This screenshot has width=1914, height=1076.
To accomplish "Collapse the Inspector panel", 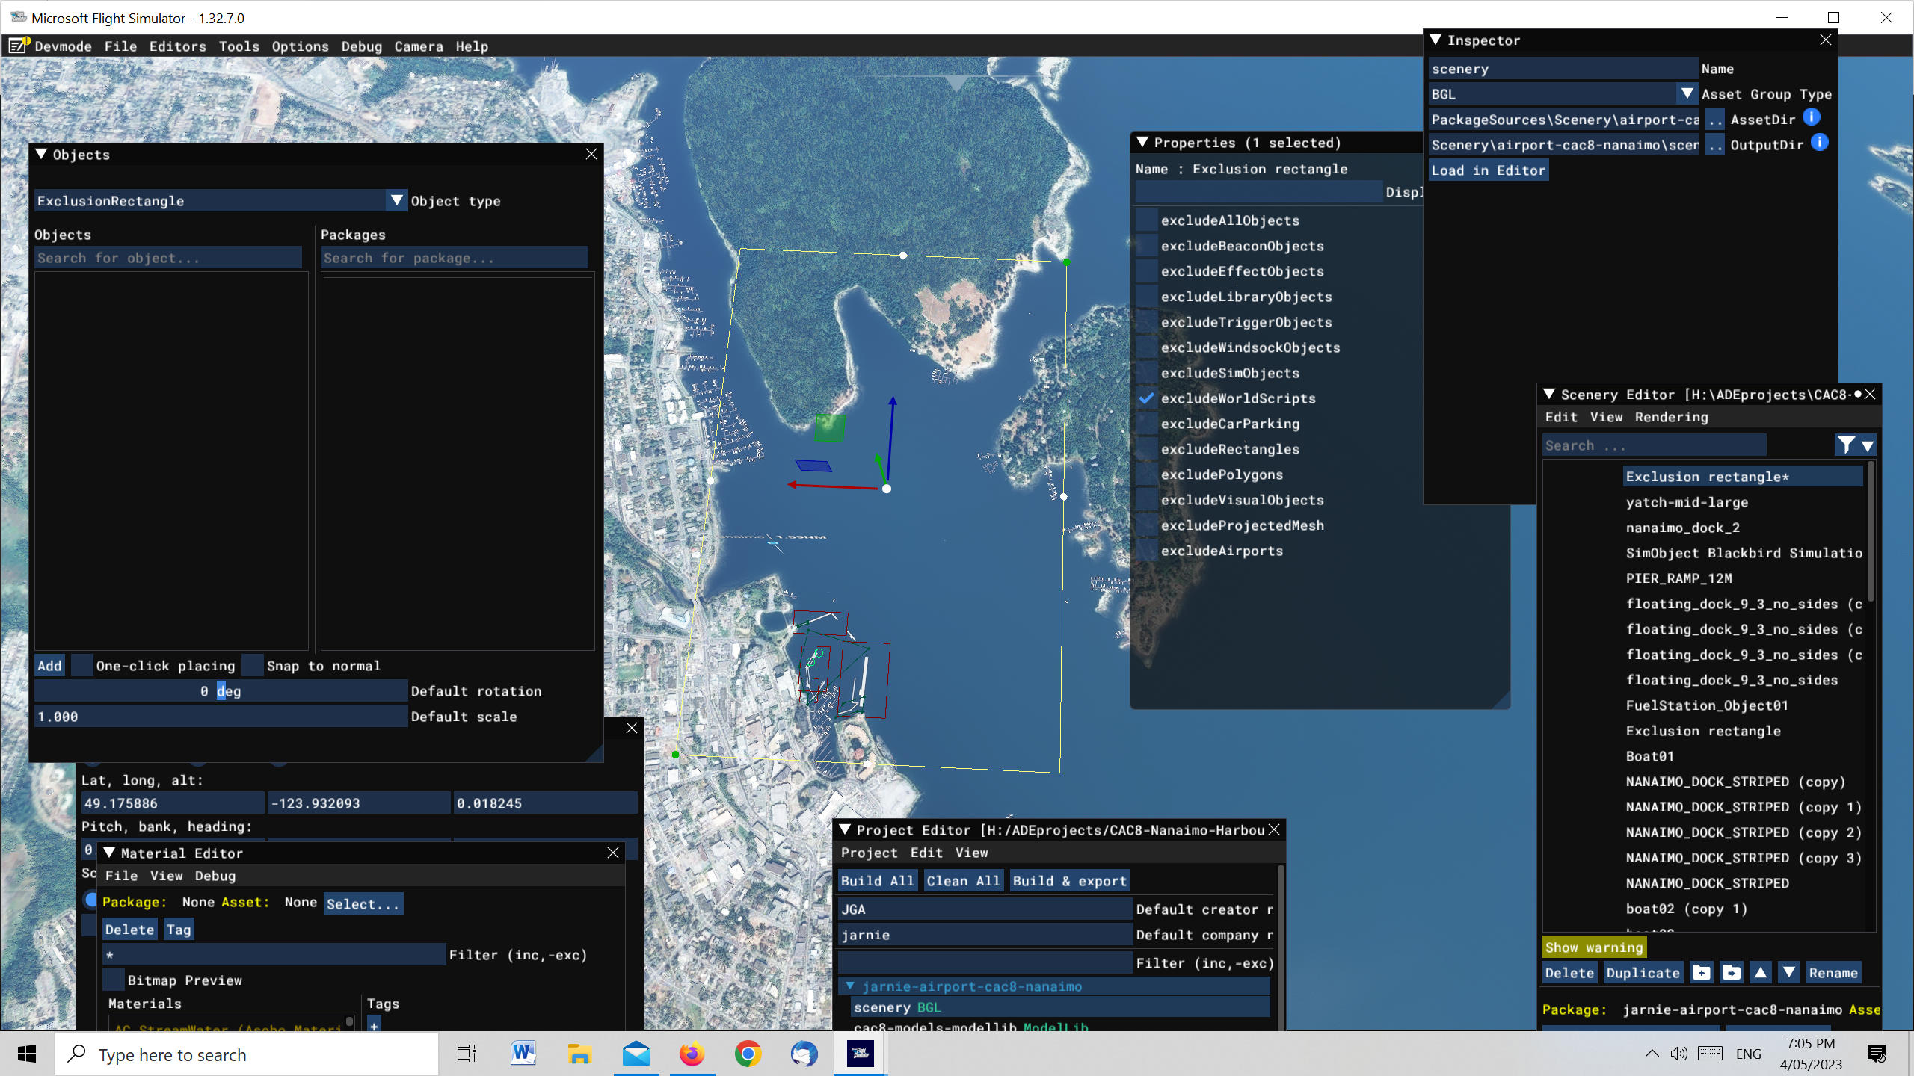I will click(x=1435, y=40).
